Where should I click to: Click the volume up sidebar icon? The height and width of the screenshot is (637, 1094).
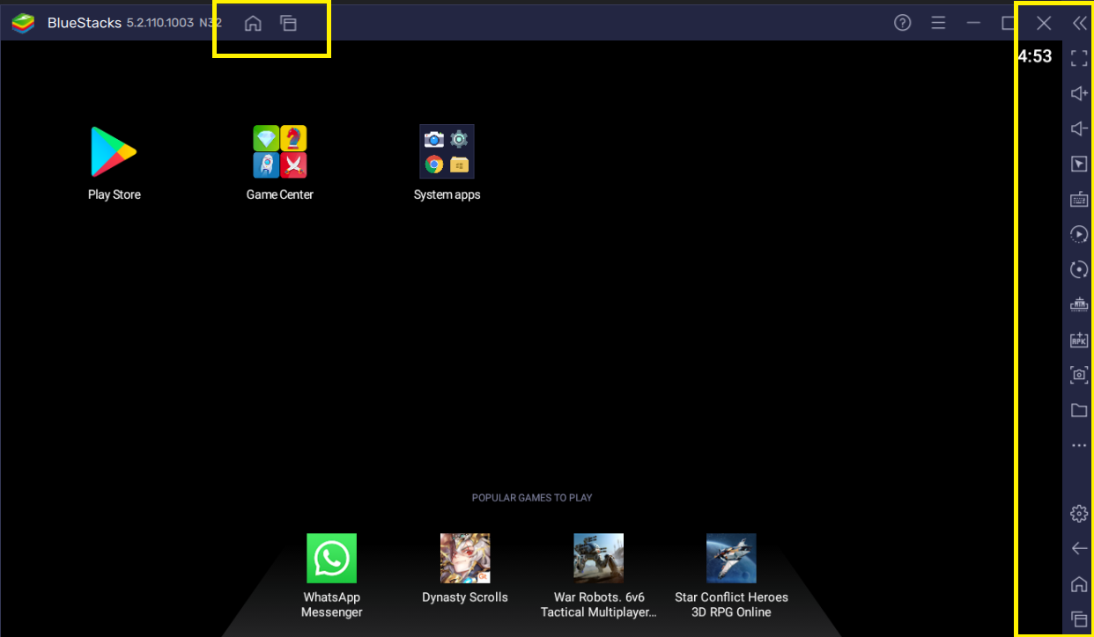point(1078,93)
